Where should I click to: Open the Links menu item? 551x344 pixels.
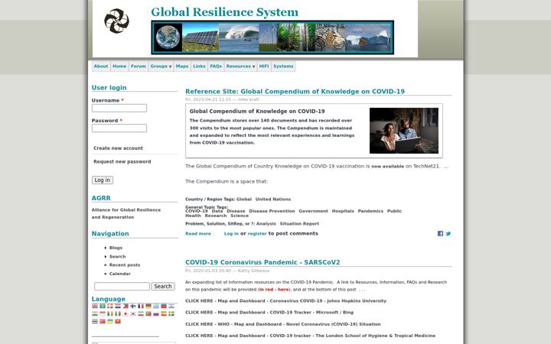199,67
